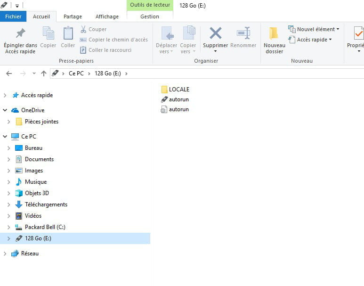Click the Coller clipboard icon
Image resolution: width=364 pixels, height=286 pixels.
(68, 33)
